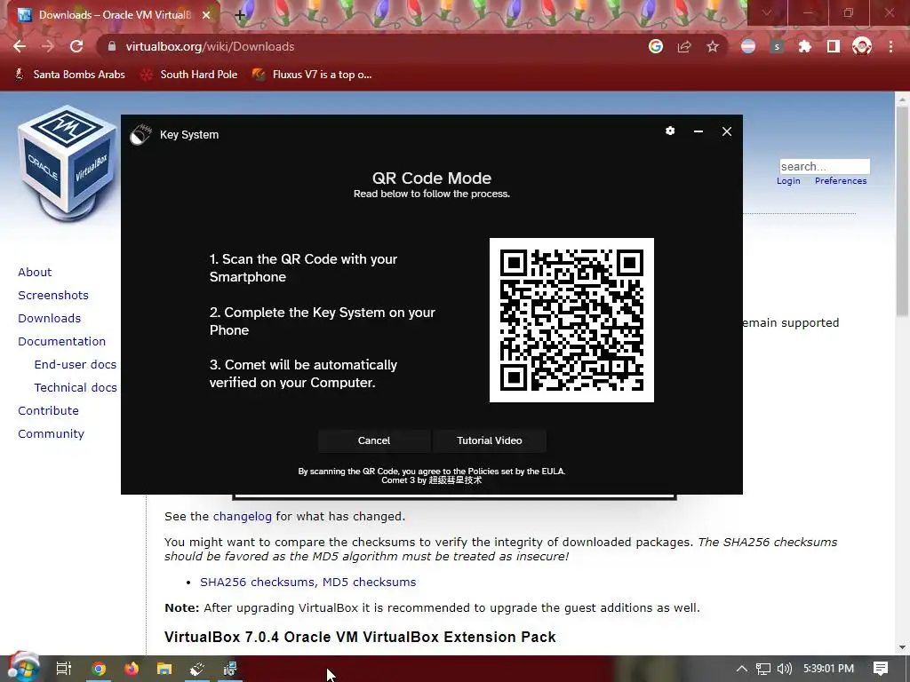
Task: Click the site lock icon
Action: pyautogui.click(x=112, y=46)
